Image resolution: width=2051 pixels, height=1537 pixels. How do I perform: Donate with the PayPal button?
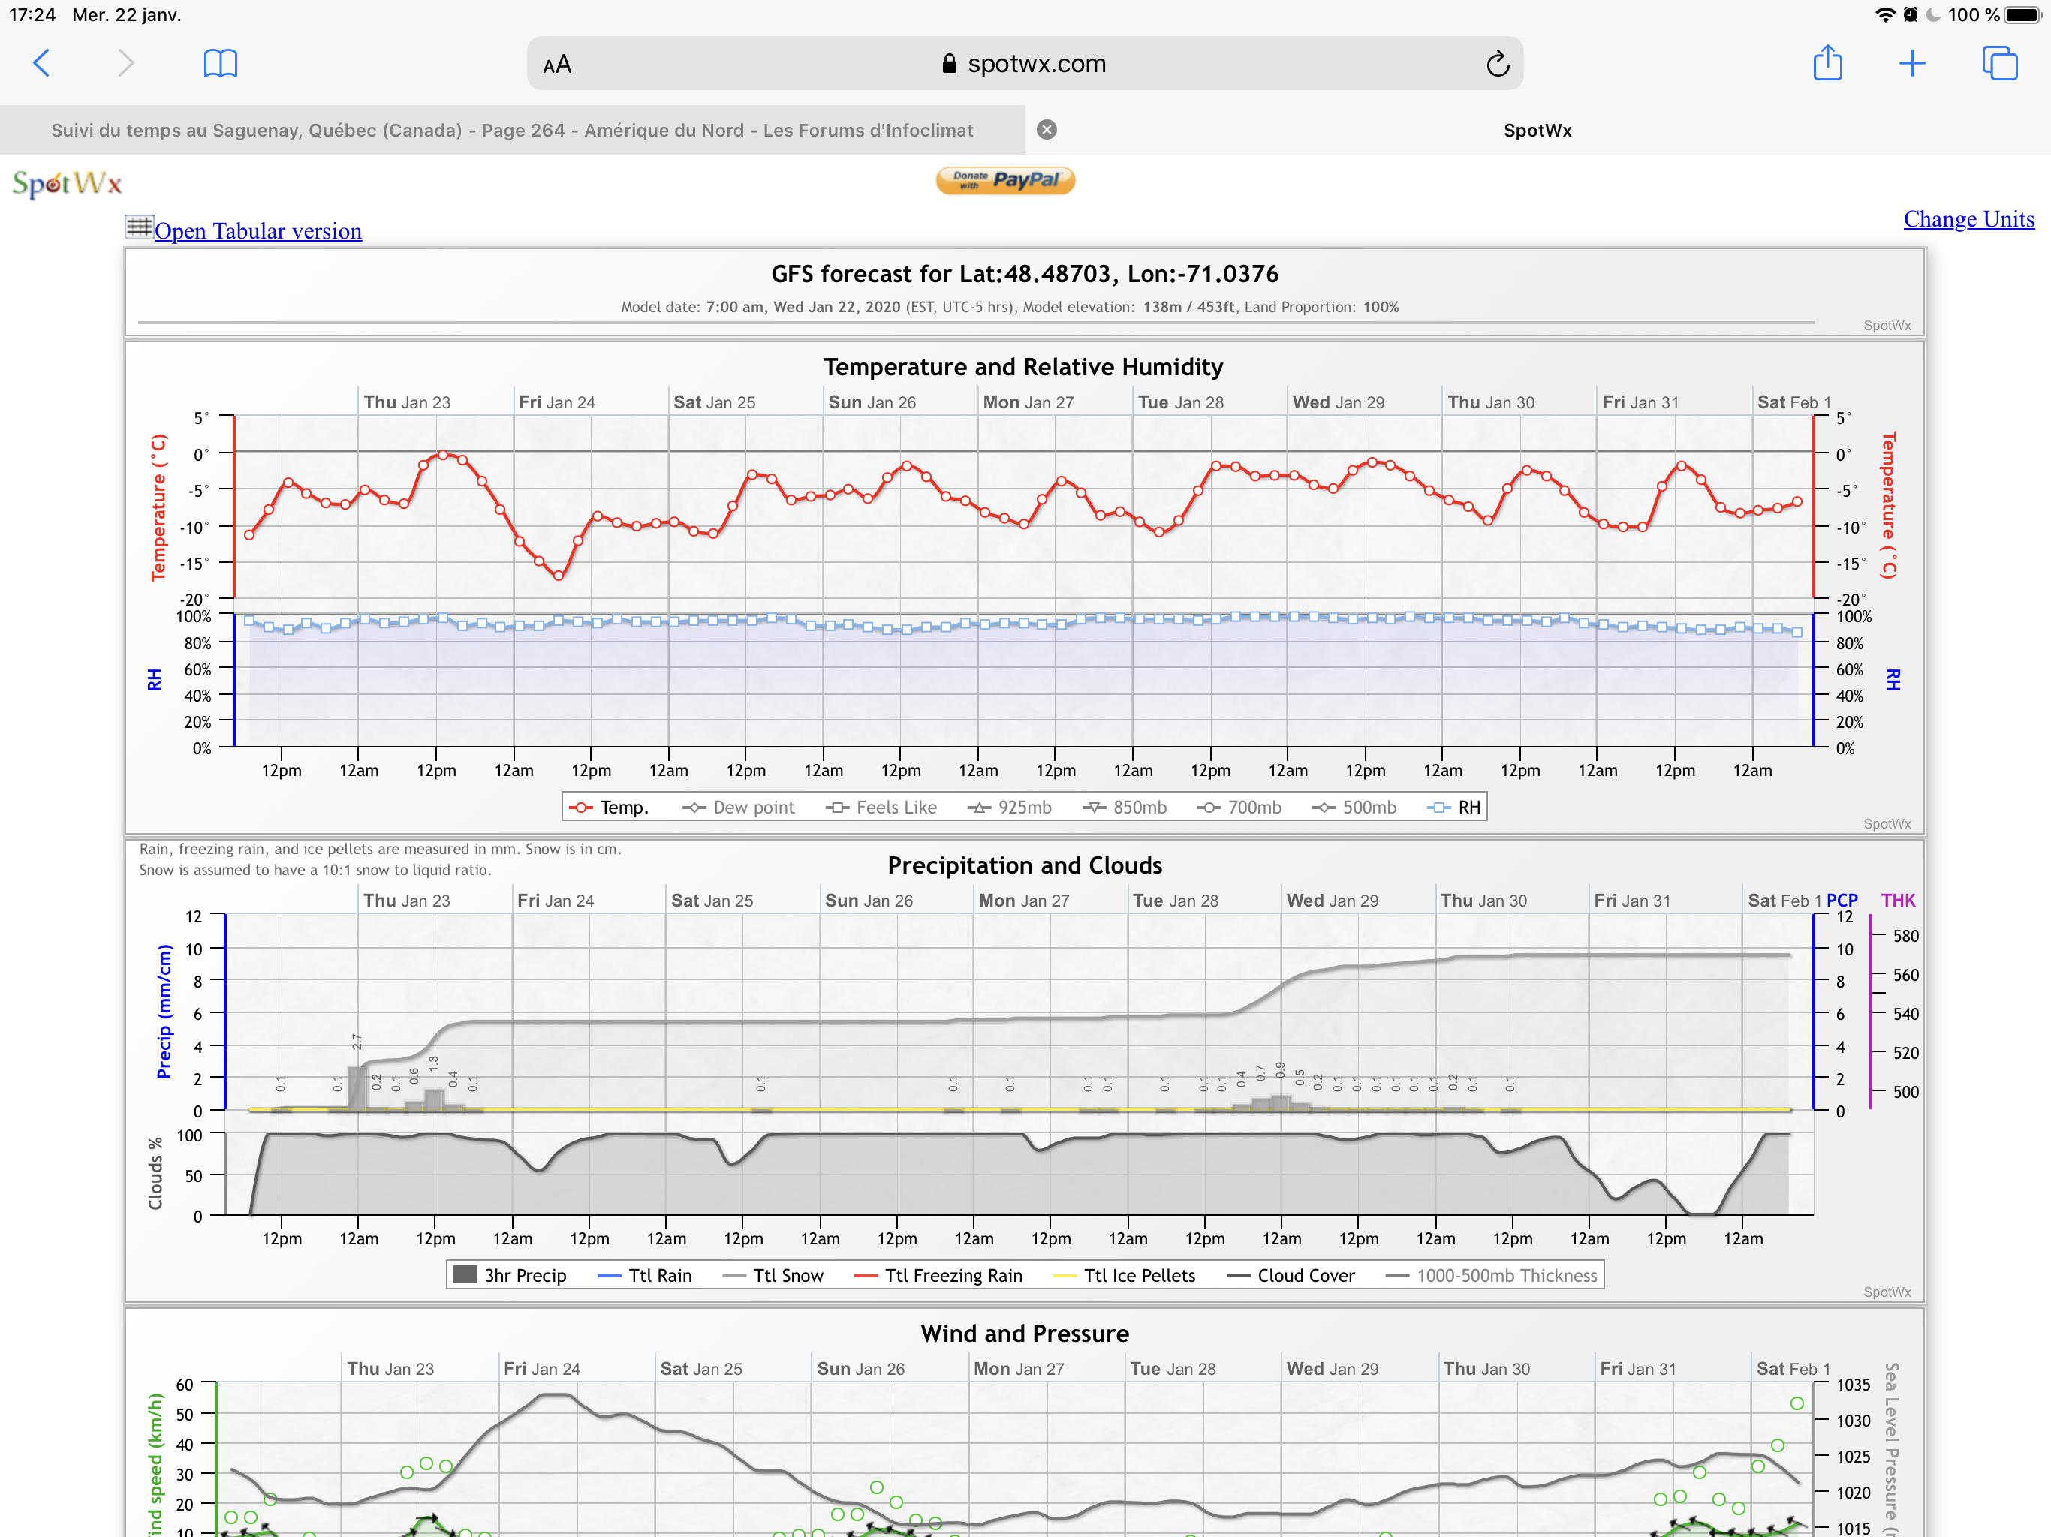tap(1005, 180)
